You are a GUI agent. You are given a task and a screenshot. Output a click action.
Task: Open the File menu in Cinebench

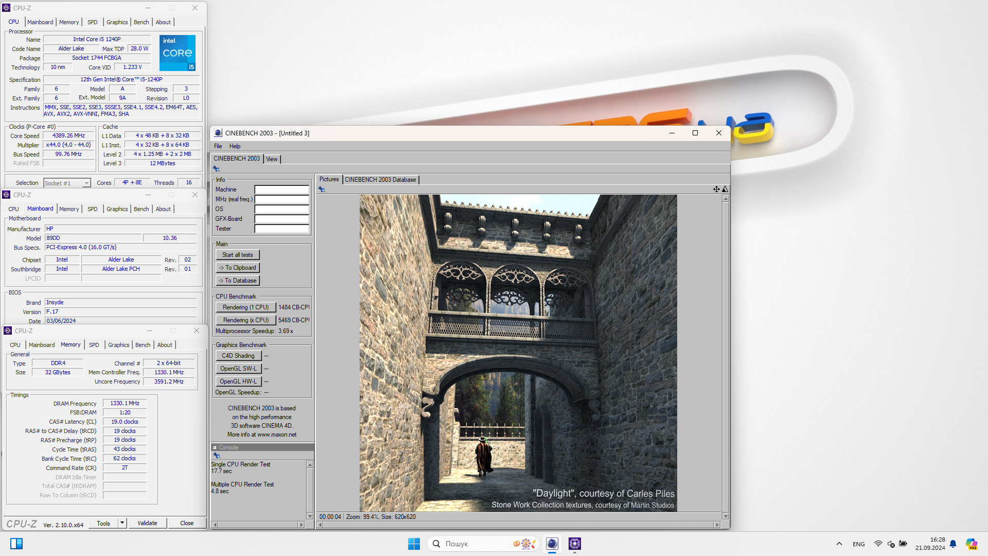[218, 146]
